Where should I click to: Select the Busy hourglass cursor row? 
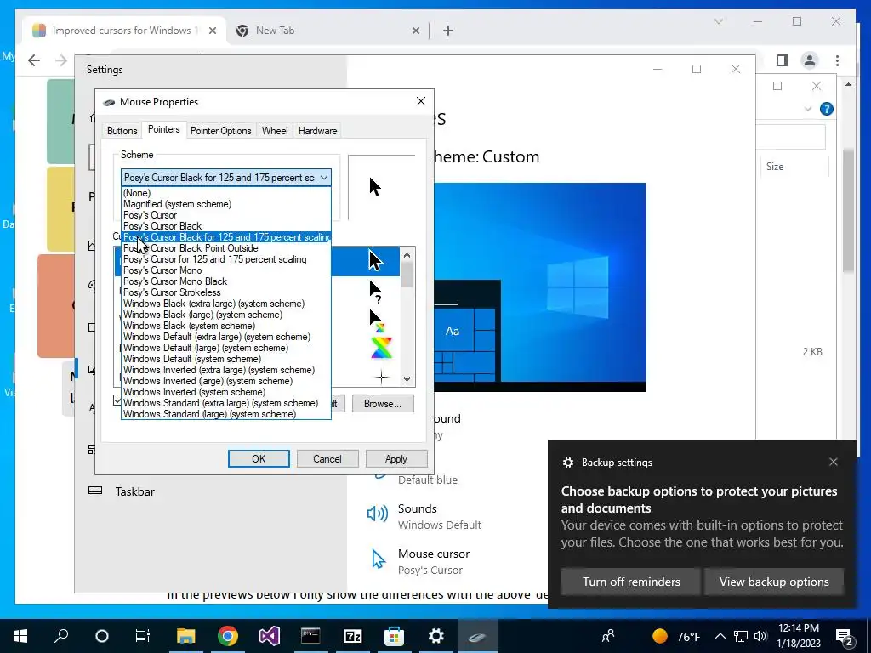(x=381, y=348)
